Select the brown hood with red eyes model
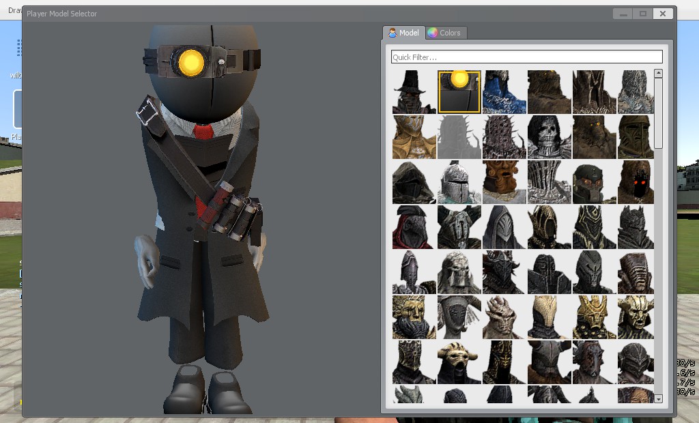 (636, 182)
